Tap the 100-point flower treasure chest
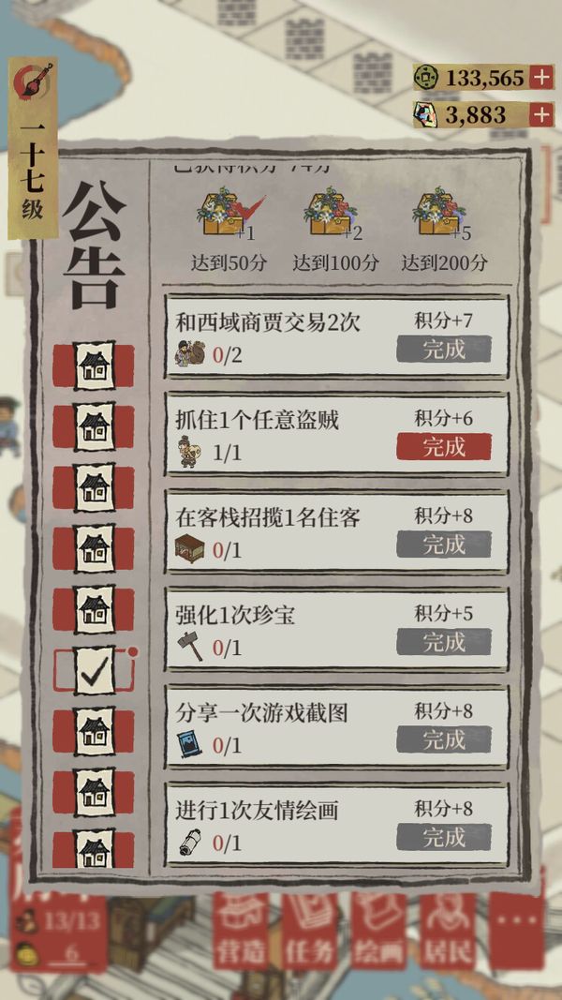Viewport: 562px width, 1000px height. pyautogui.click(x=333, y=213)
